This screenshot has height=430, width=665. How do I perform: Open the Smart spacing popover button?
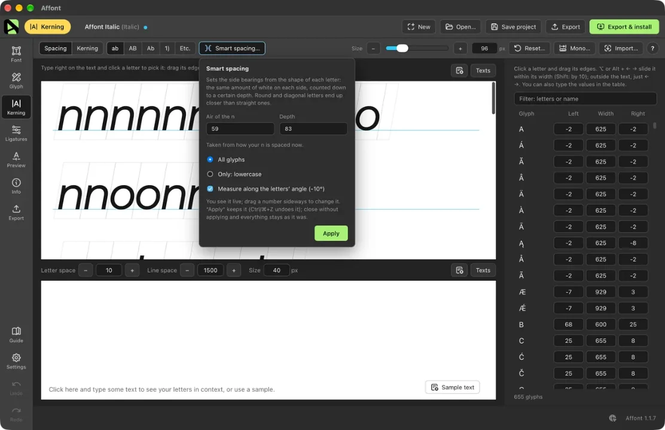(x=232, y=48)
